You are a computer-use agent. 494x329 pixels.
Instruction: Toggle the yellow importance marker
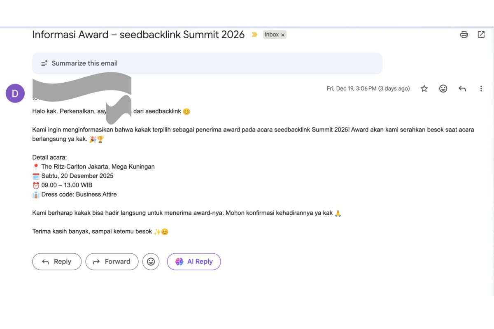click(x=254, y=35)
